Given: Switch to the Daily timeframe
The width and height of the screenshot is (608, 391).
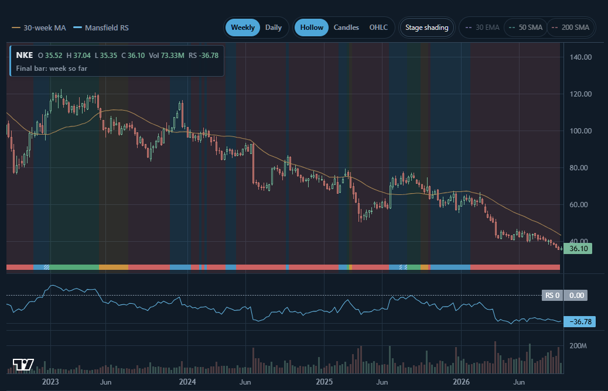Looking at the screenshot, I should tap(274, 28).
